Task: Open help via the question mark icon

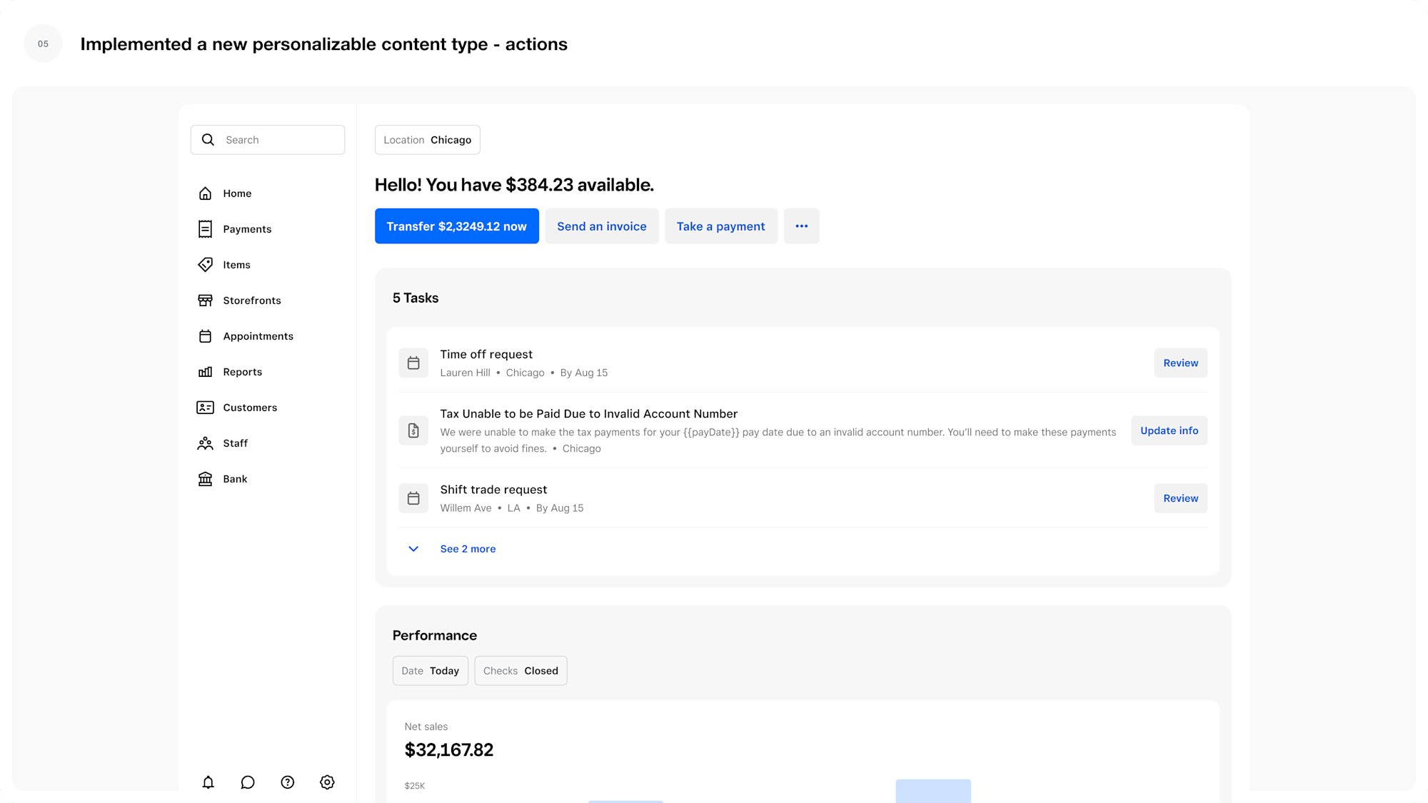Action: (288, 782)
